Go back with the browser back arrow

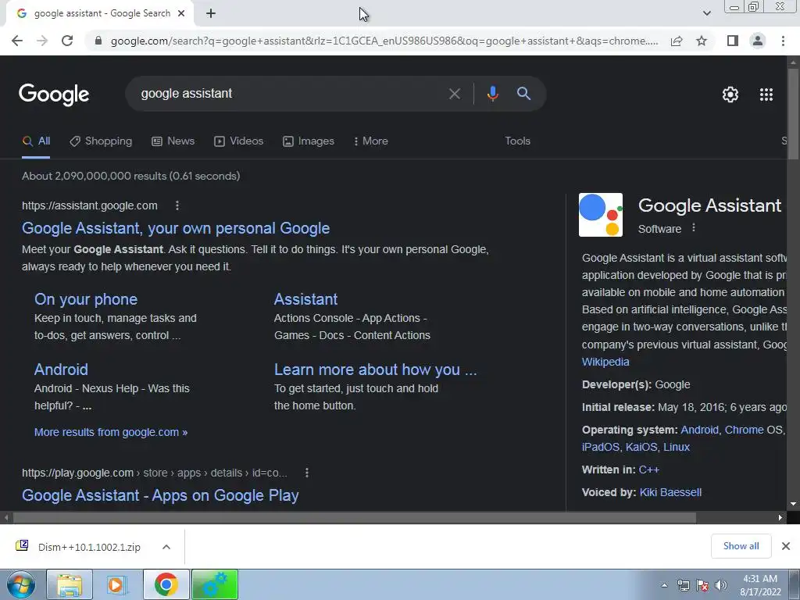pos(17,41)
